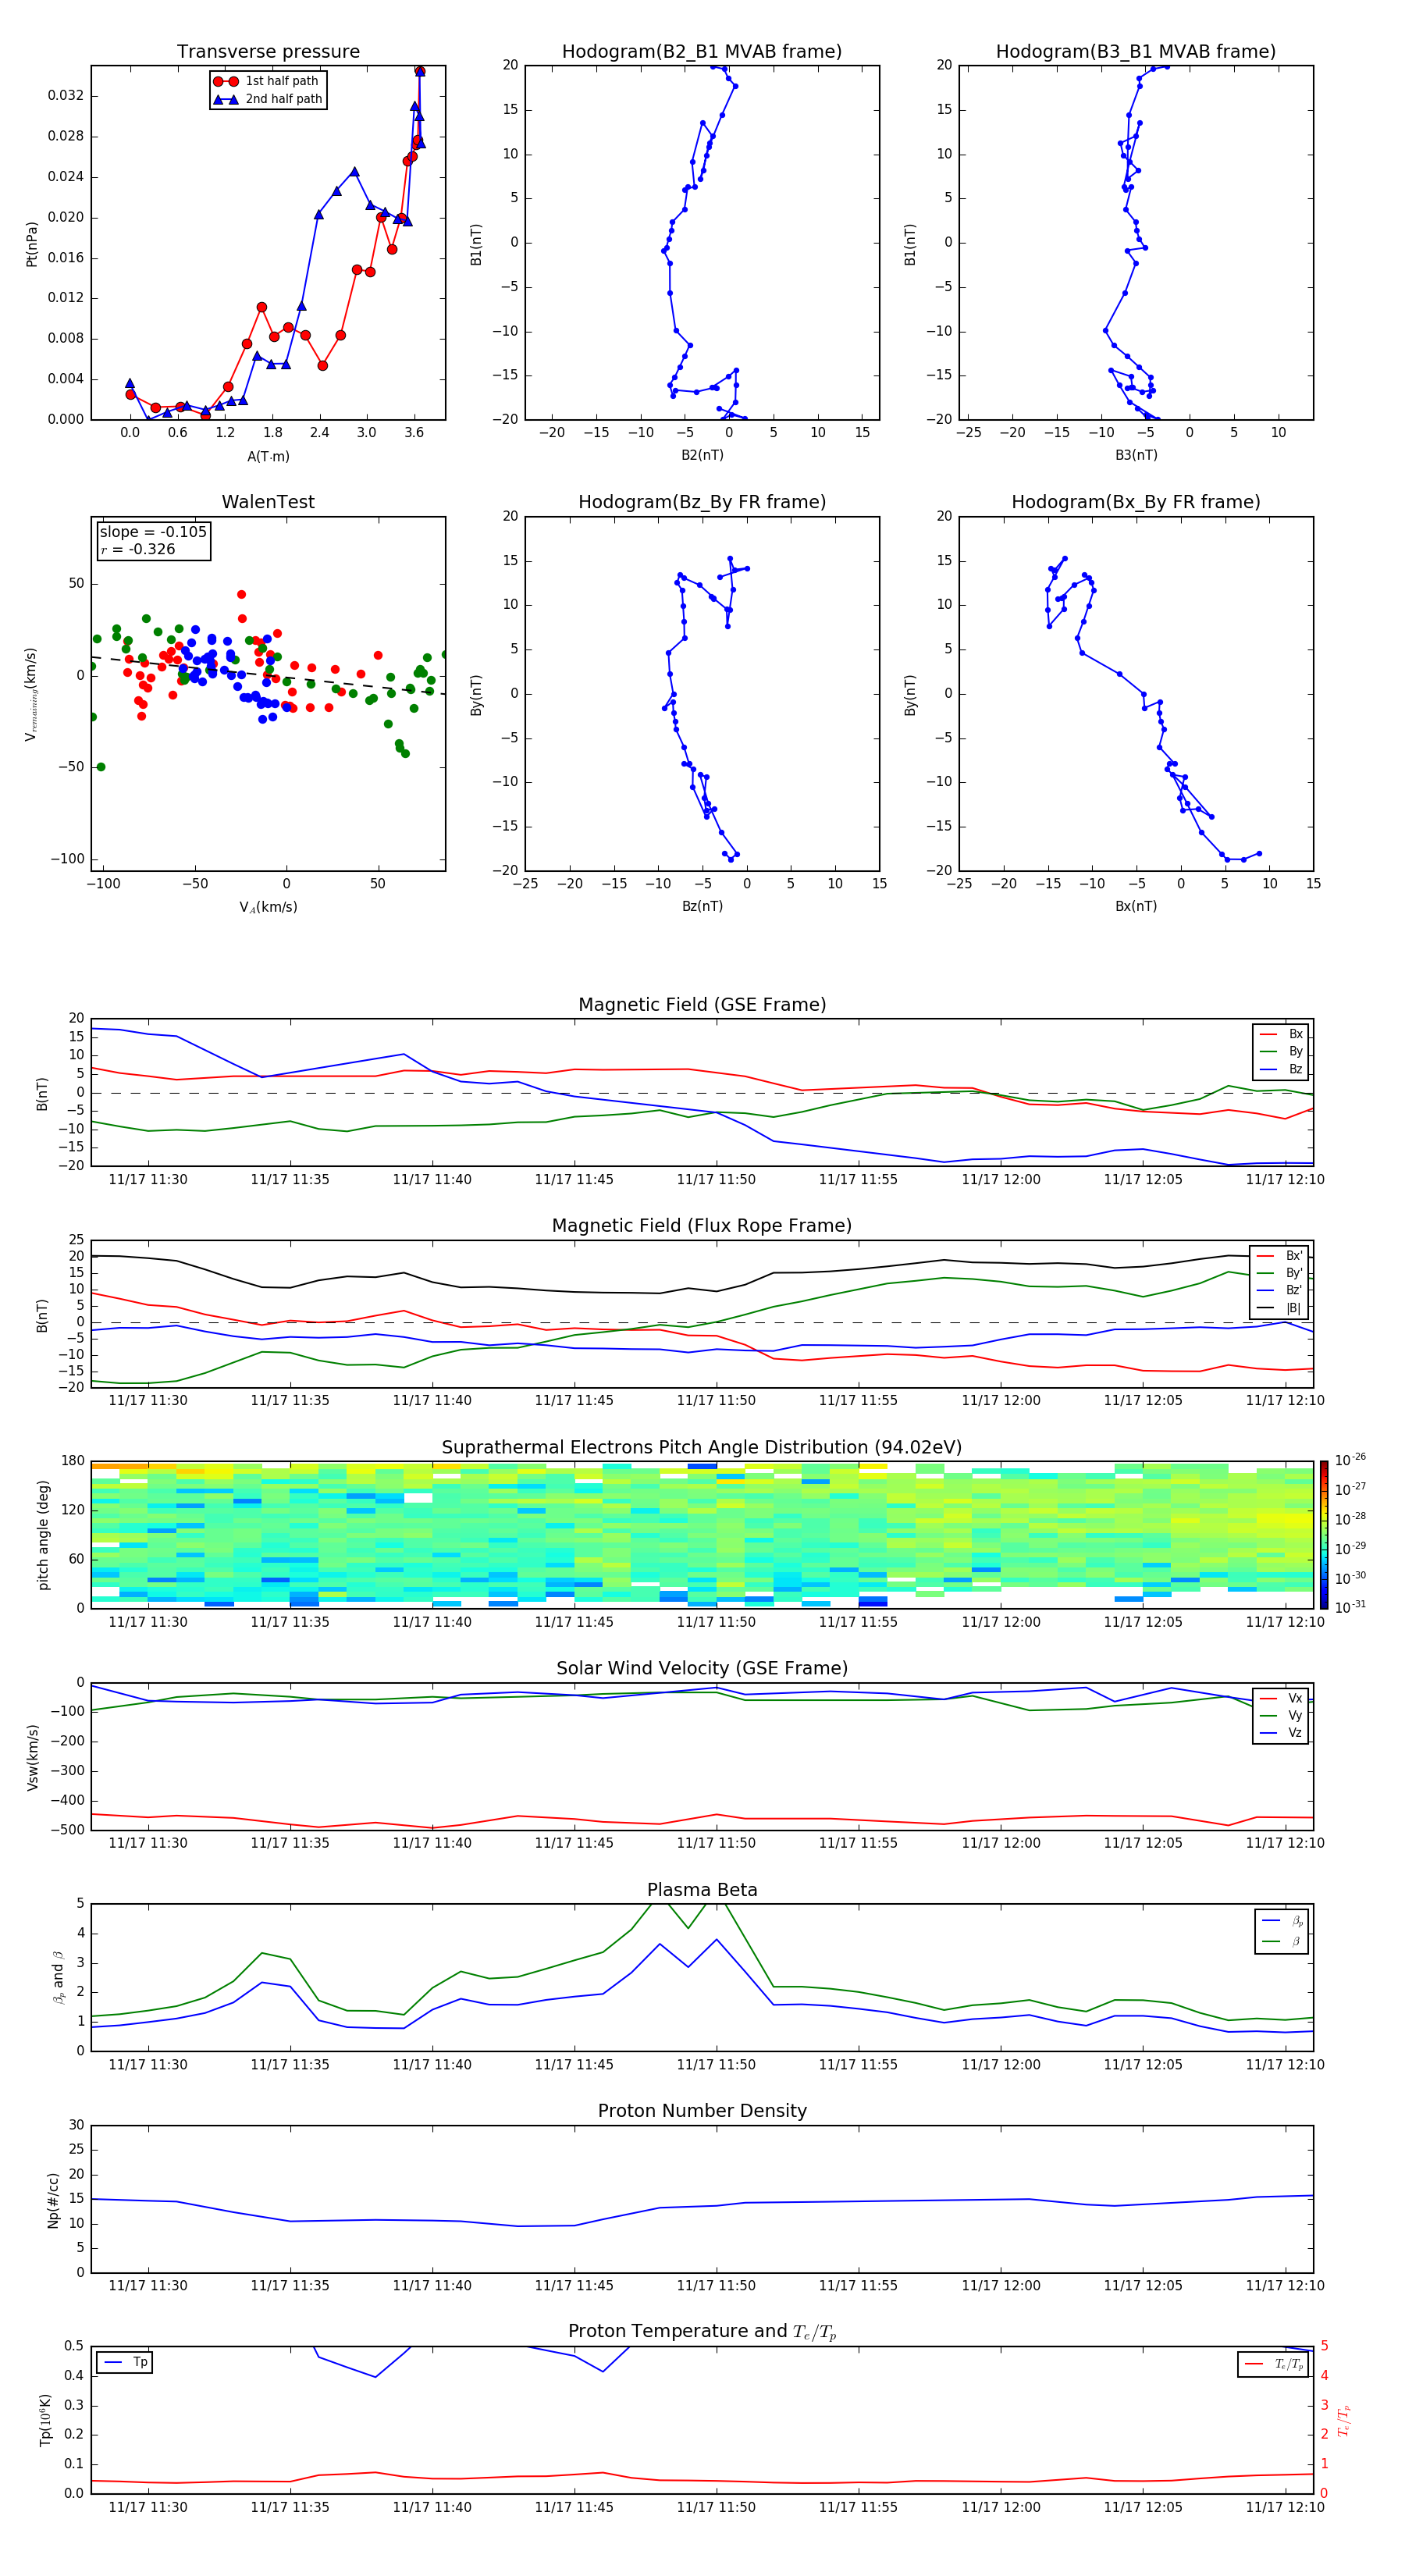
Task: Click 'Vsw(km/s)' y-axis label
Action: (32, 1757)
